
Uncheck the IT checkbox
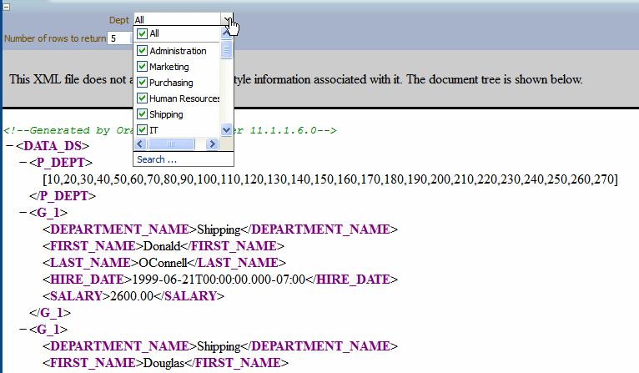tap(142, 130)
